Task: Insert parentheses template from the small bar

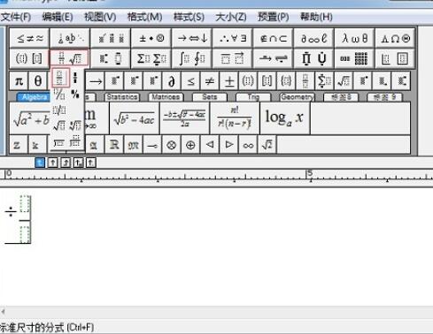Action: [x=248, y=80]
